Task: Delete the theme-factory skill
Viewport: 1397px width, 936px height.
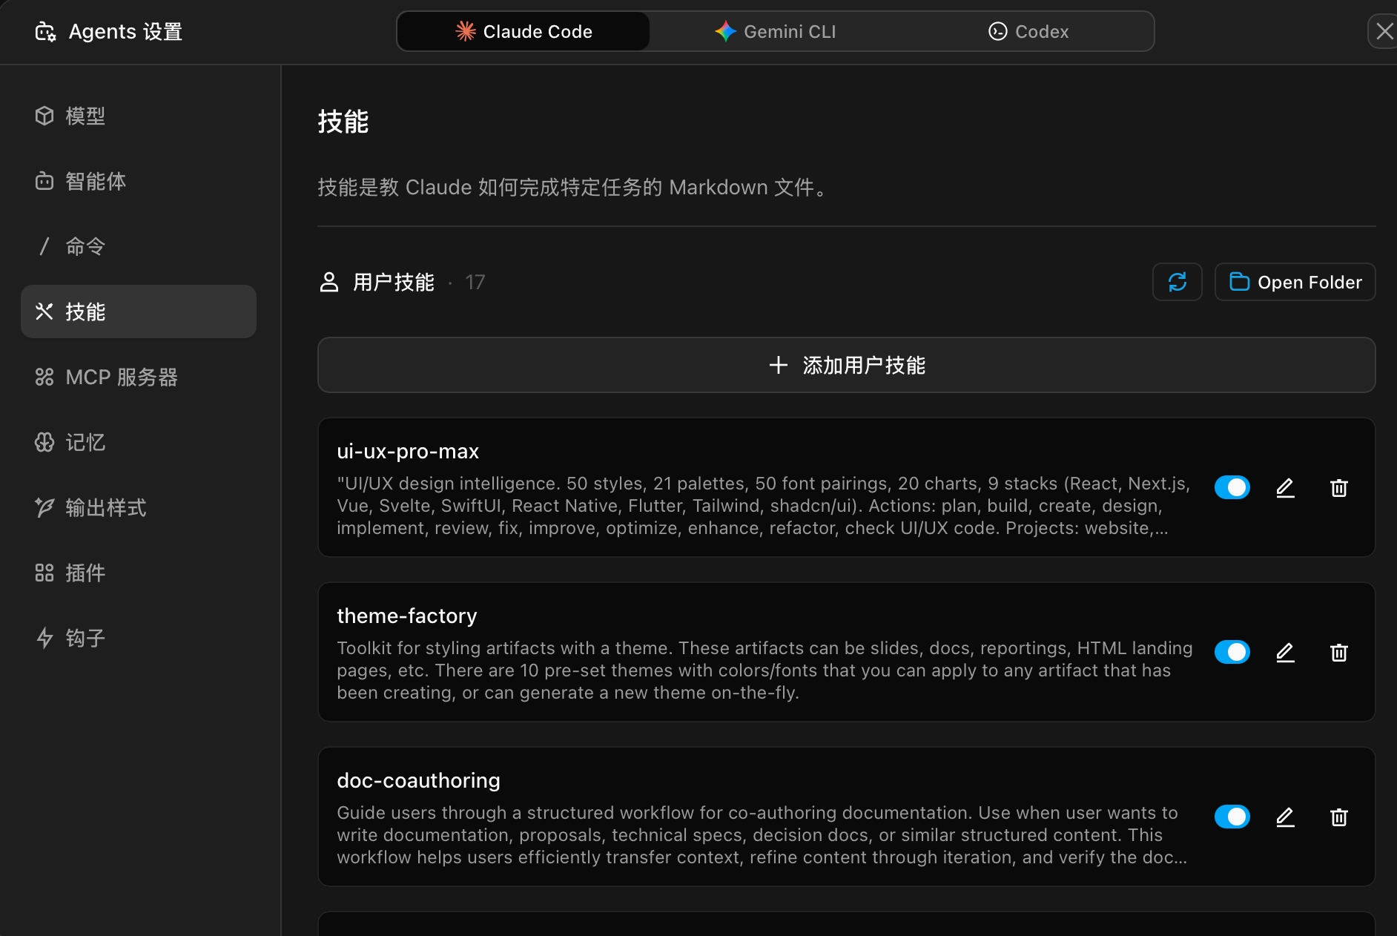Action: point(1338,653)
